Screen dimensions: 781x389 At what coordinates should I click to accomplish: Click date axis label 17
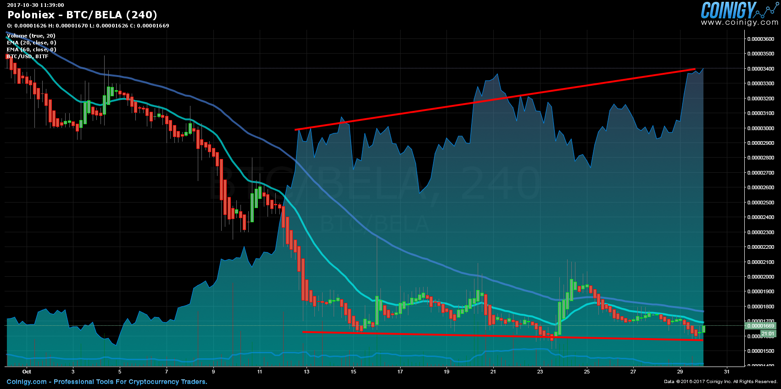coord(400,372)
